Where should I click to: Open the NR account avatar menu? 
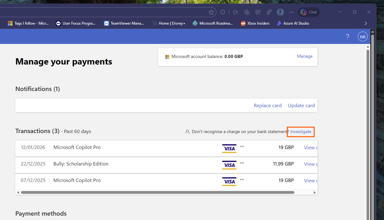click(363, 36)
